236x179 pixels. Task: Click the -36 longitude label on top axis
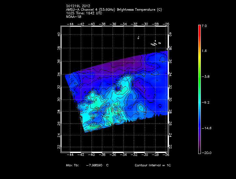(113, 24)
